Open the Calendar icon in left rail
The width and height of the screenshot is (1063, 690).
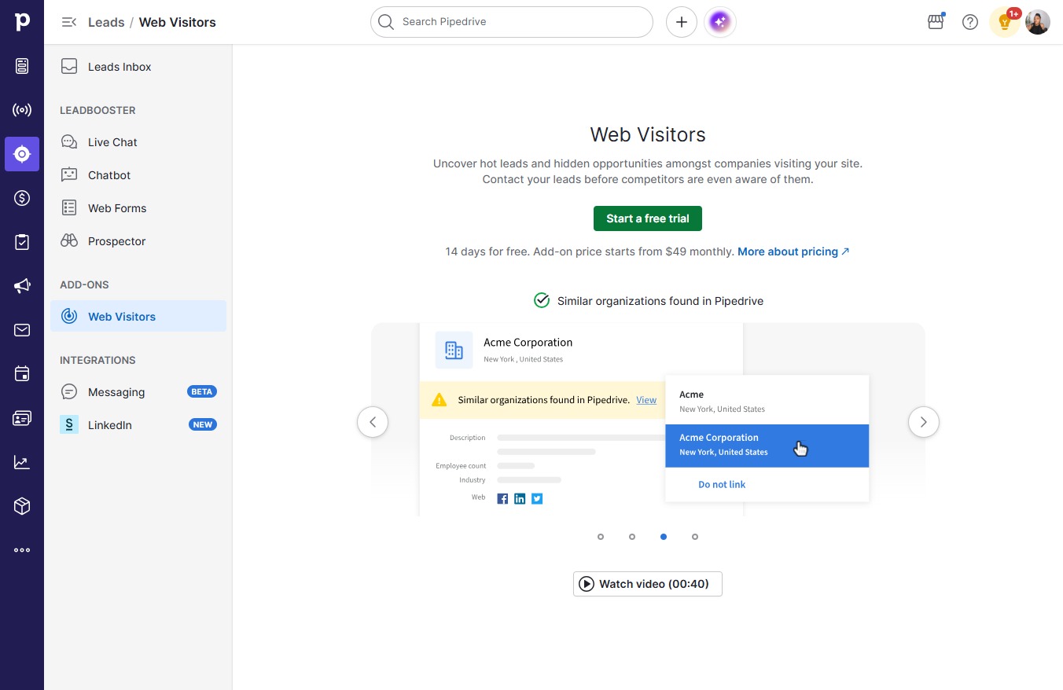tap(22, 374)
